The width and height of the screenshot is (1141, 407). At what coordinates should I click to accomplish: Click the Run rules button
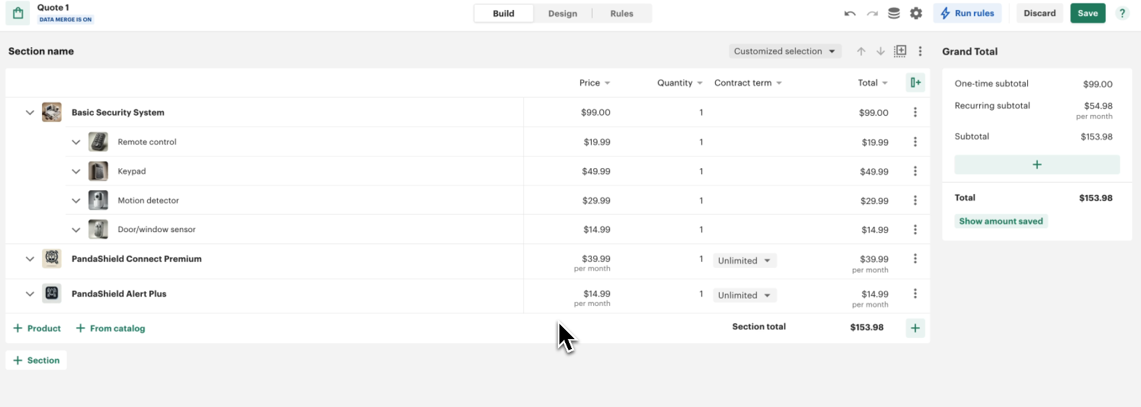point(967,13)
